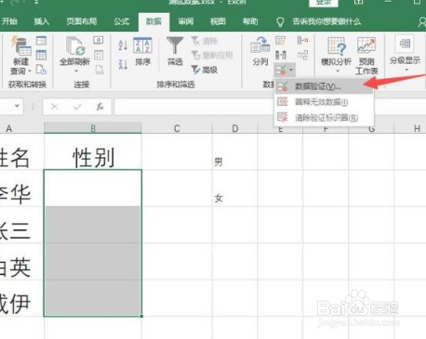426x339 pixels.
Task: Choose 圈释无效数据(I) menu item
Action: coord(325,102)
